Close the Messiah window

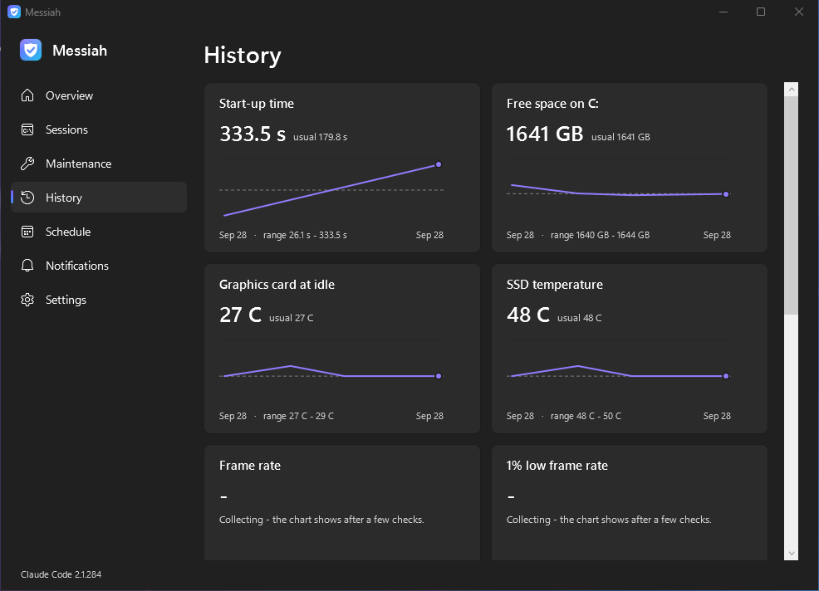tap(799, 12)
